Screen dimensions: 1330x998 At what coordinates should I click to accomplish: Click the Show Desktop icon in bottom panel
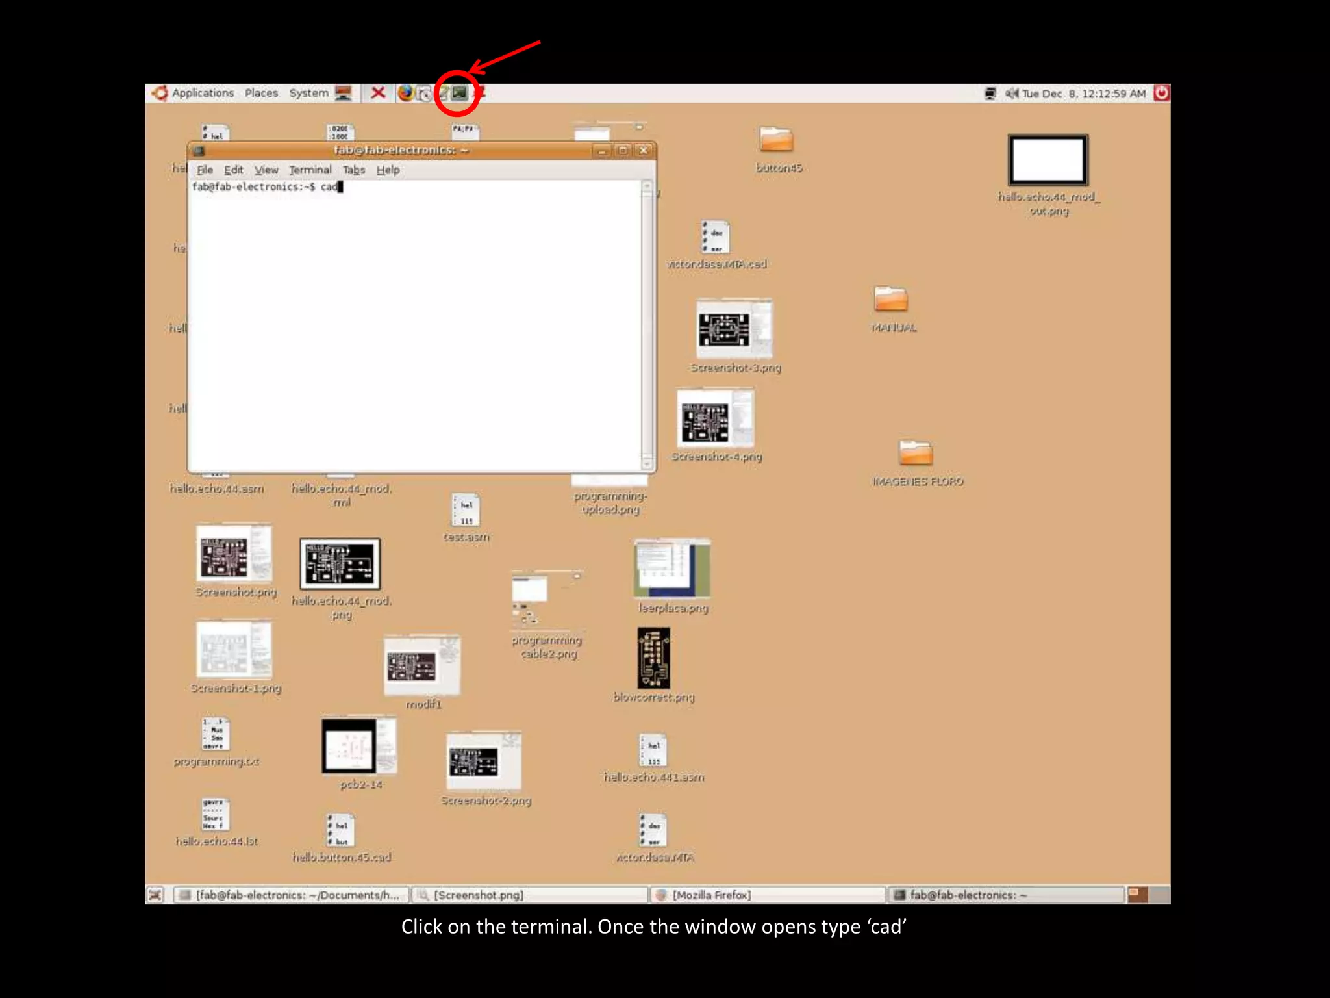[x=155, y=895]
